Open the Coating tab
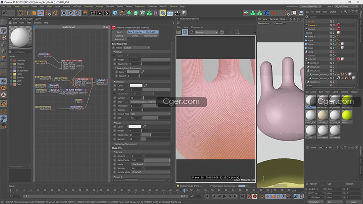 click(119, 36)
